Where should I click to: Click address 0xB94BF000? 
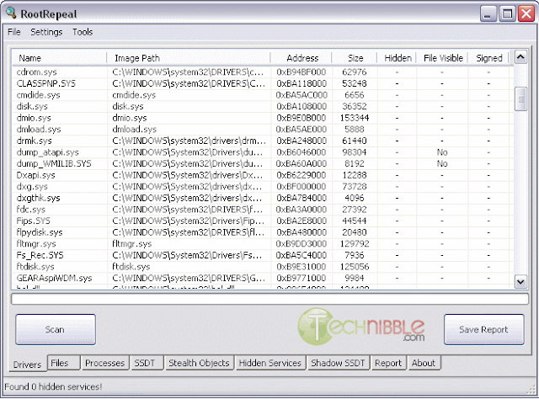pyautogui.click(x=302, y=72)
